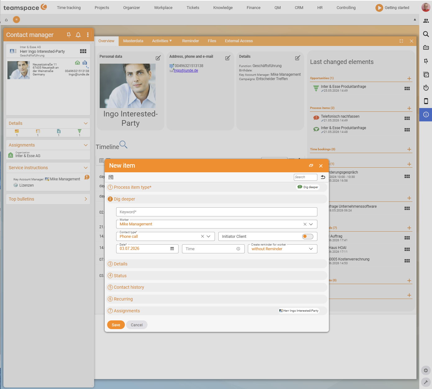Open the Contact type dropdown arrow
The height and width of the screenshot is (389, 432).
point(208,237)
